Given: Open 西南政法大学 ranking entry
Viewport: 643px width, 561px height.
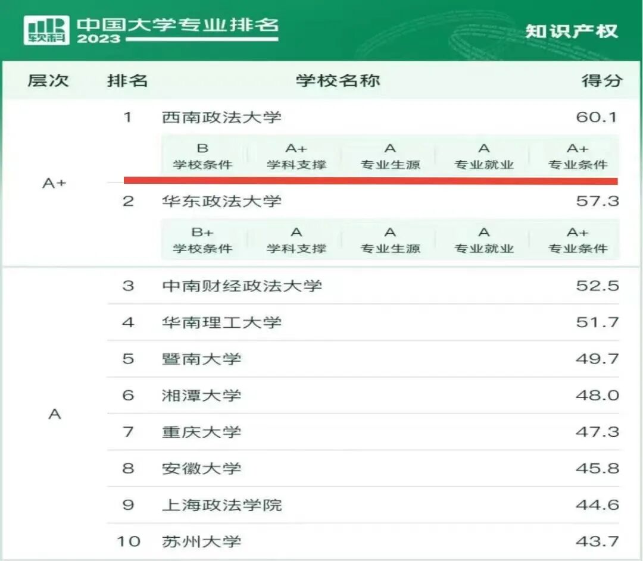Looking at the screenshot, I should coord(221,117).
